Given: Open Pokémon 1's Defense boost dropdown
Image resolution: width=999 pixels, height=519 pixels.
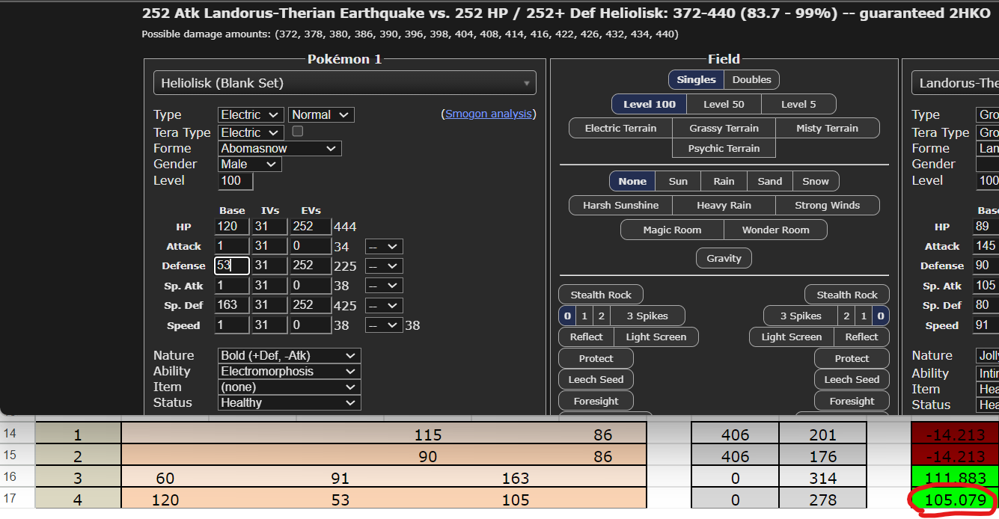Looking at the screenshot, I should [x=384, y=265].
